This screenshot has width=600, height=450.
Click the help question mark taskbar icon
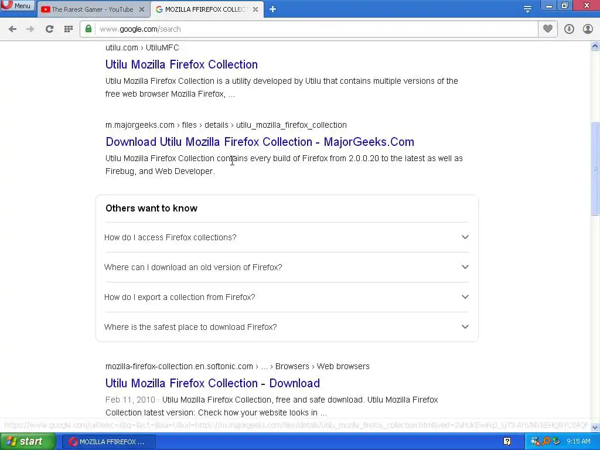[x=507, y=442]
